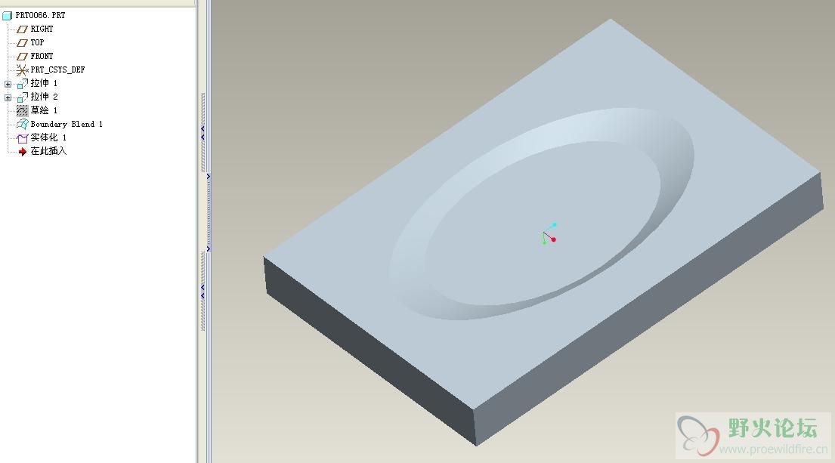
Task: Select the 拉伸 2 feature label
Action: pyautogui.click(x=44, y=97)
